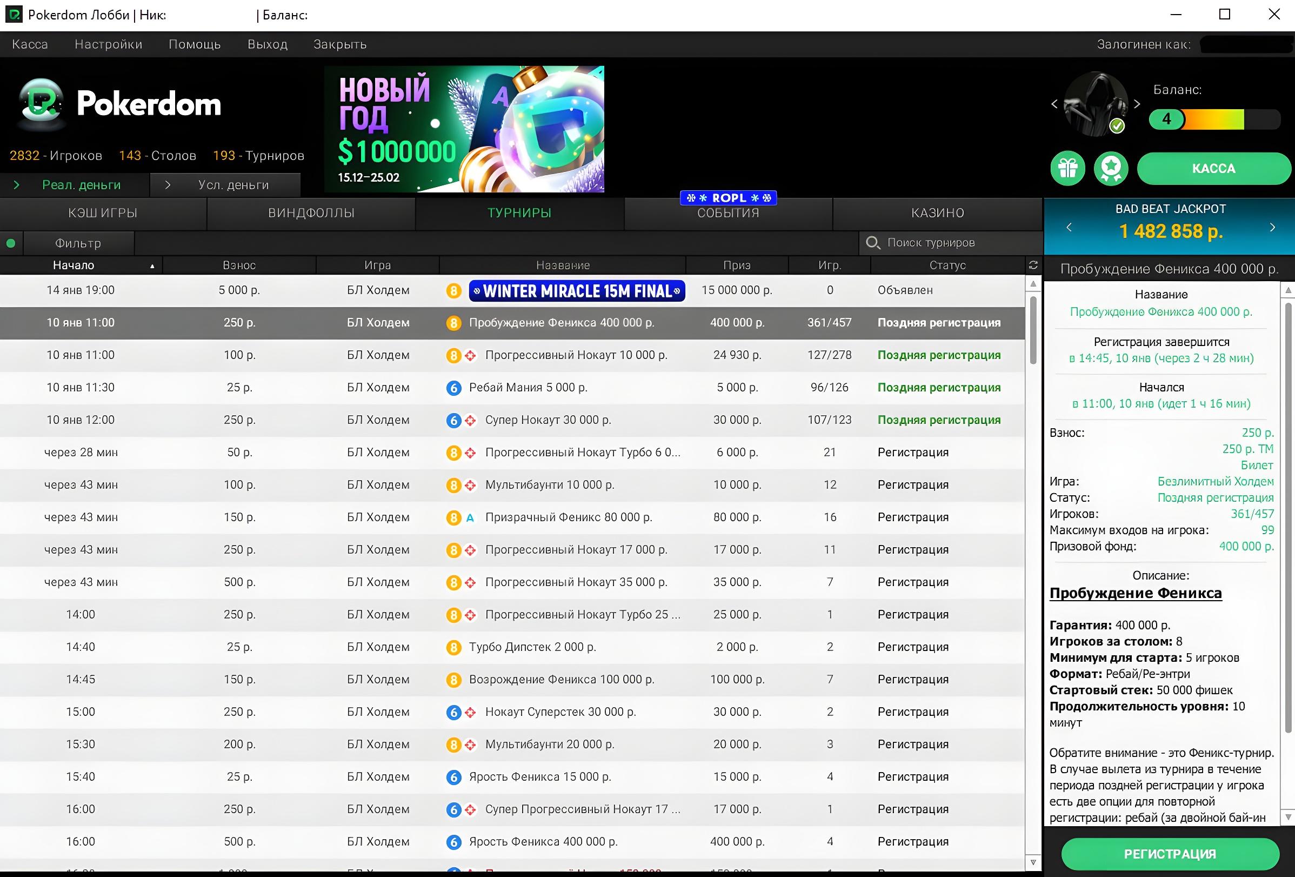This screenshot has height=877, width=1295.
Task: Toggle the green filter indicator
Action: (11, 243)
